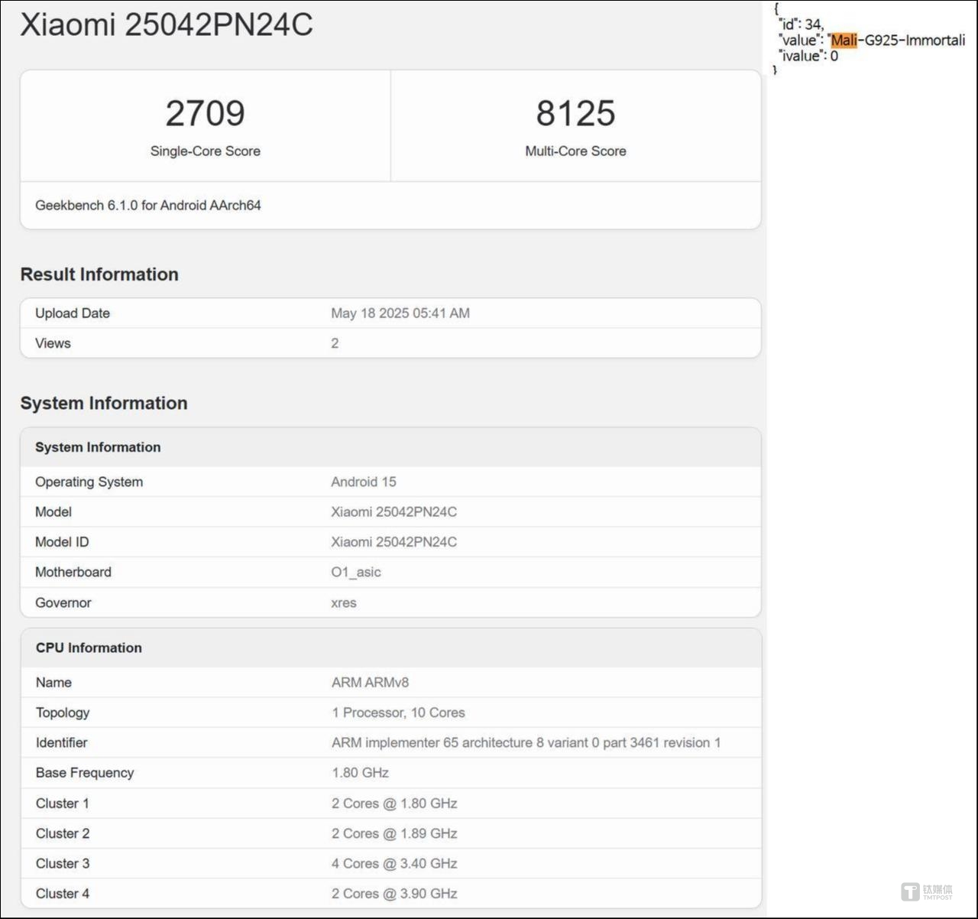
Task: Click the Topology value 1 Processor, 10 Cores
Action: pyautogui.click(x=398, y=713)
